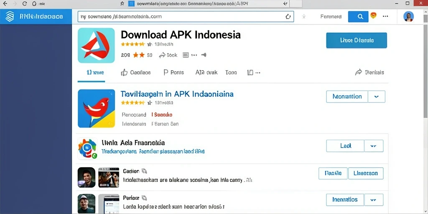The height and width of the screenshot is (214, 428).
Task: Click the share arrow next to the 209 rating
Action: pyautogui.click(x=162, y=55)
